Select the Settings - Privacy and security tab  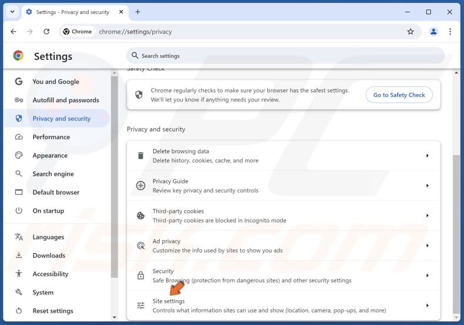point(75,12)
